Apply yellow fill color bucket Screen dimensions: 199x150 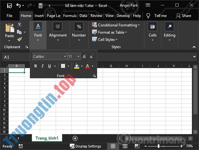(x=77, y=66)
